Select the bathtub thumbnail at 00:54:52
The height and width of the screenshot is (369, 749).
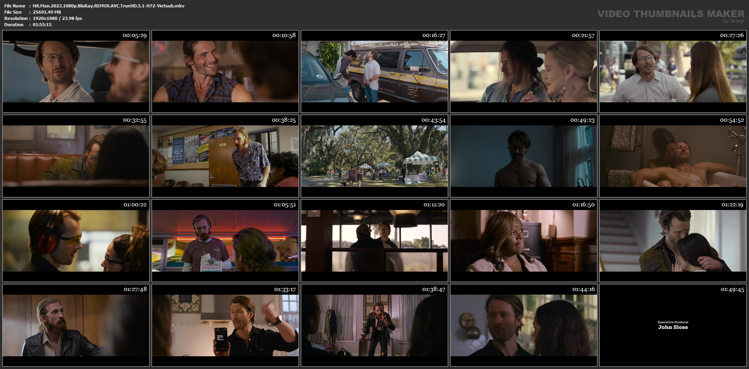click(x=673, y=156)
